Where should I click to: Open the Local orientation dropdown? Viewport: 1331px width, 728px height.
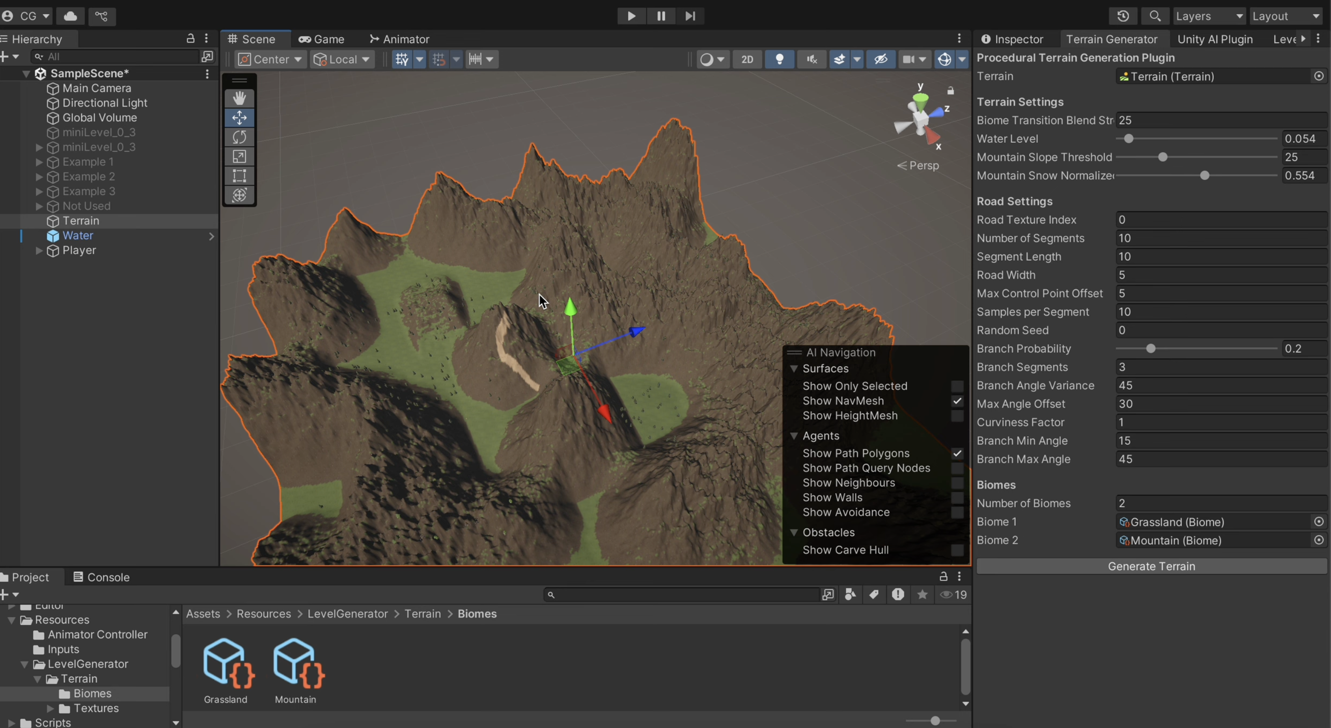pos(342,59)
